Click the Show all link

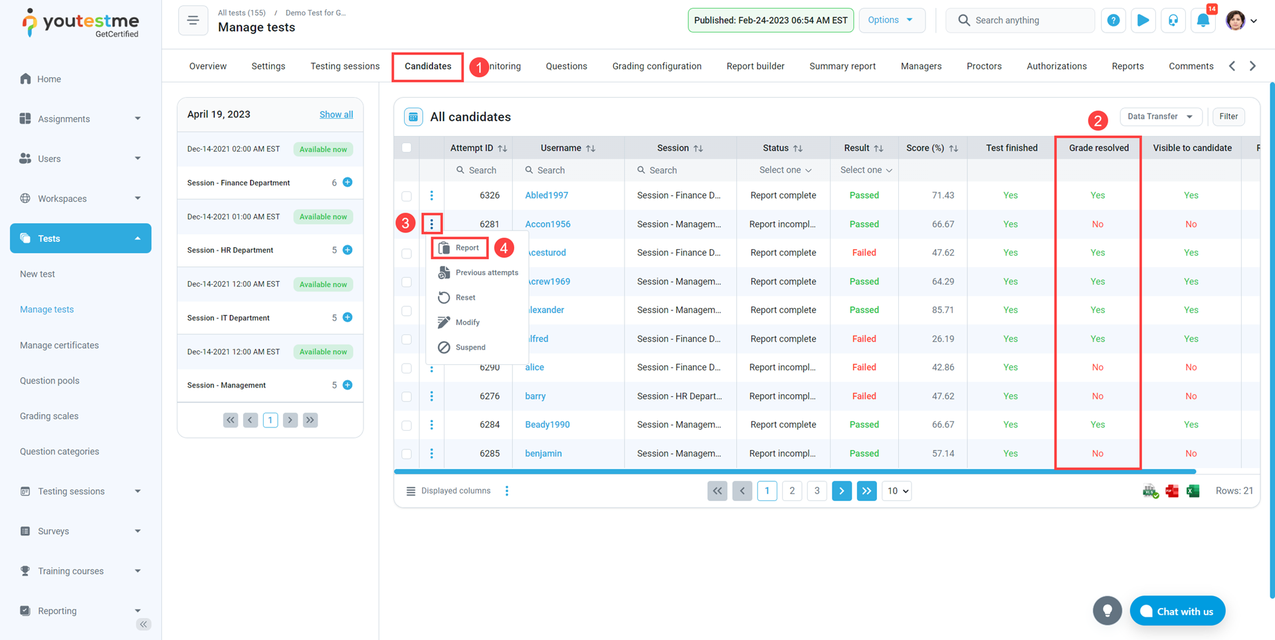point(336,114)
